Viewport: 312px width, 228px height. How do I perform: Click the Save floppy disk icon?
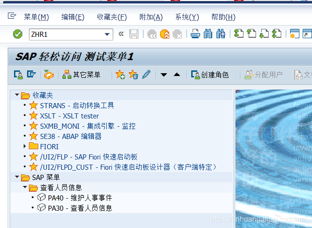pyautogui.click(x=134, y=34)
